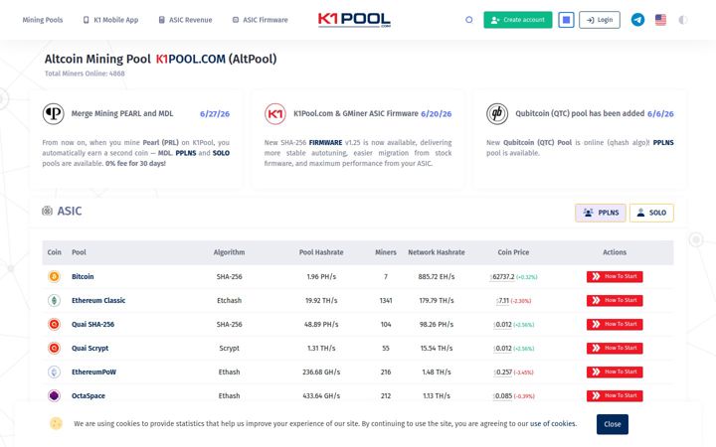Screen dimensions: 716x447
Task: Click the small circle icon in header
Action: (x=468, y=20)
